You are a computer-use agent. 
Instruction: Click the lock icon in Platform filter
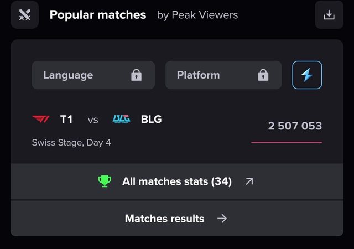coord(263,75)
